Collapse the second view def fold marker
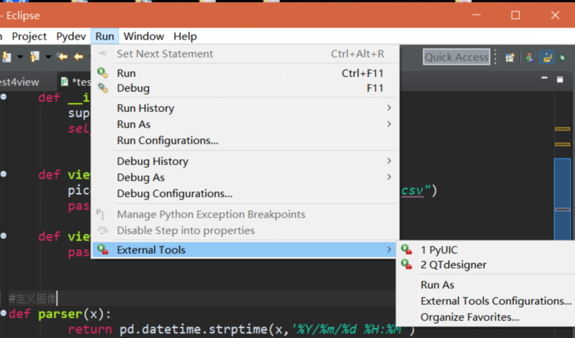The height and width of the screenshot is (338, 575). 4,236
